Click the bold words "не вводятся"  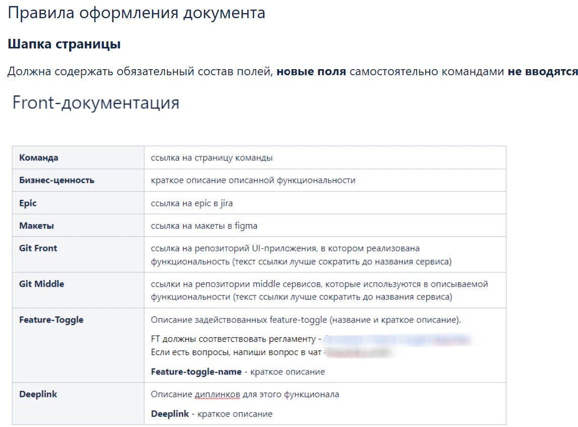(543, 71)
